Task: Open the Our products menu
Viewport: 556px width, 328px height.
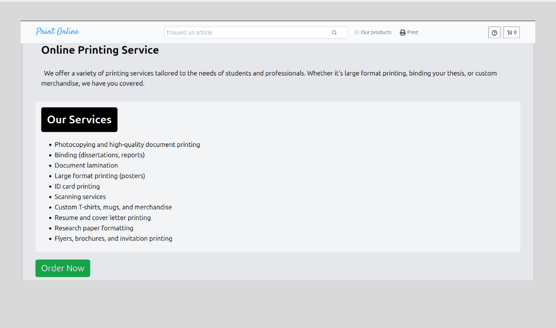Action: coord(373,32)
